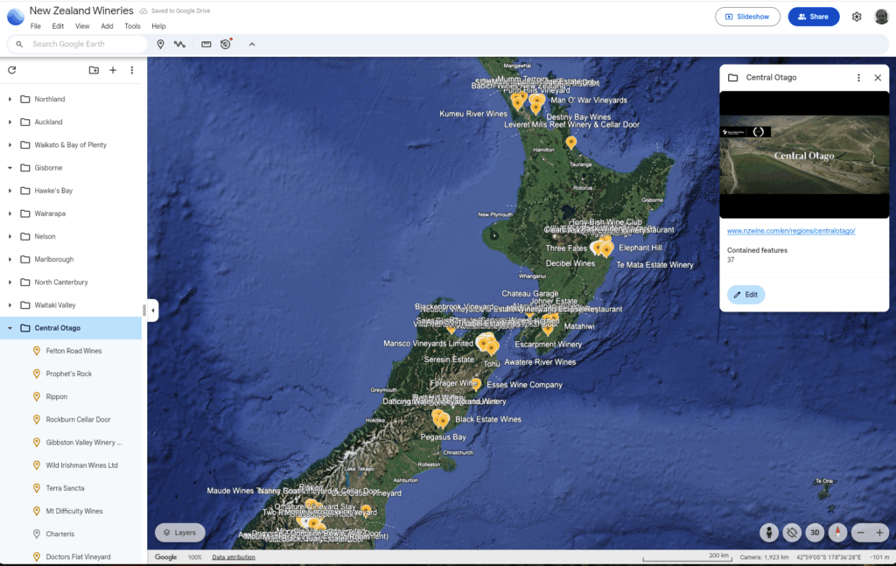
Task: Open the historical imagery tool
Action: click(227, 44)
